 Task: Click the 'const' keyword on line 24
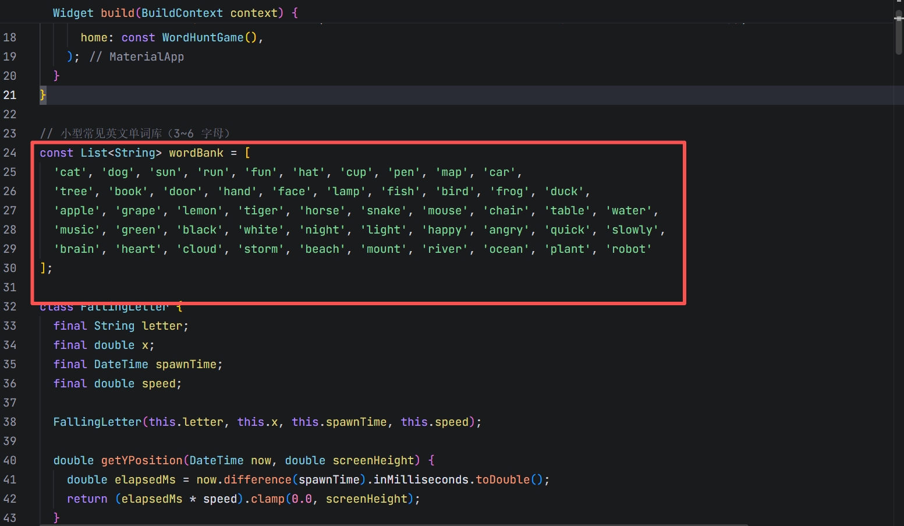pyautogui.click(x=56, y=153)
